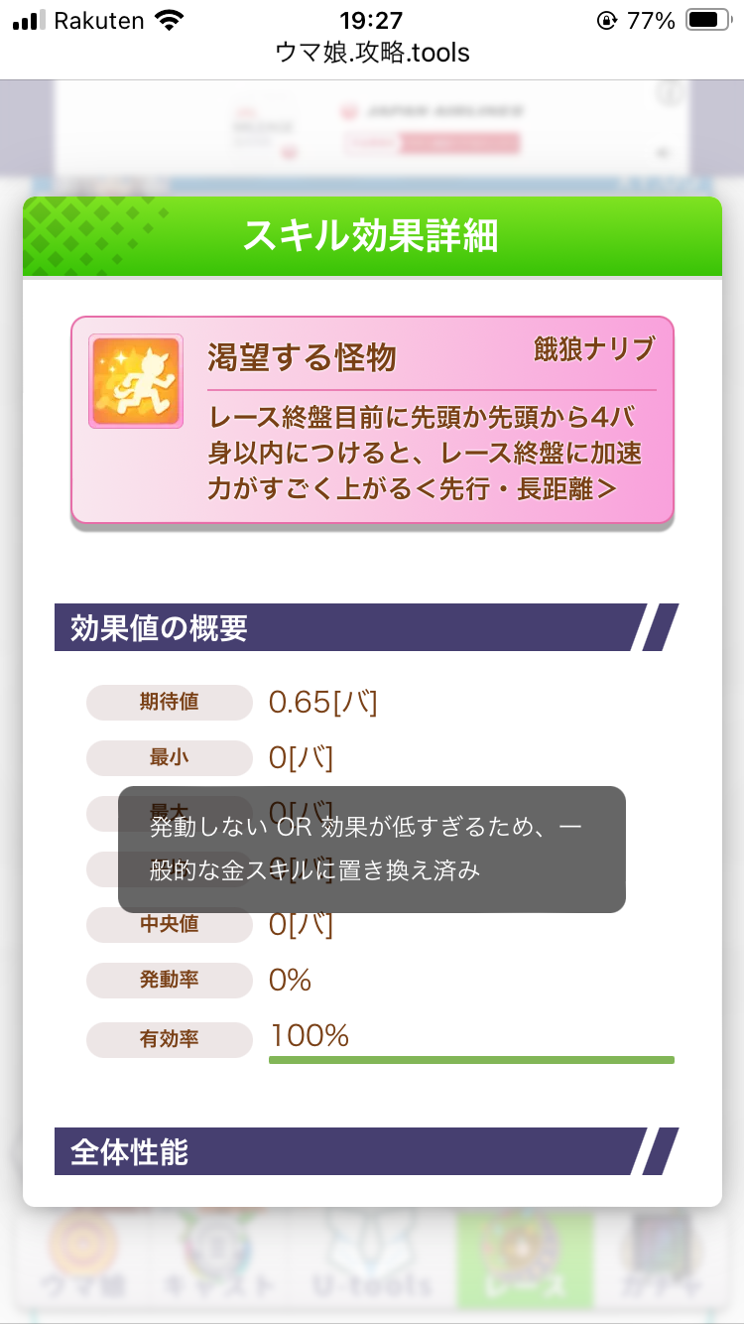Tap the battery indicator in status bar
Viewport: 744px width, 1324px height.
[708, 21]
